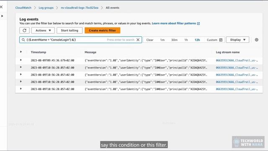Click the refresh log events icon button

pyautogui.click(x=24, y=30)
